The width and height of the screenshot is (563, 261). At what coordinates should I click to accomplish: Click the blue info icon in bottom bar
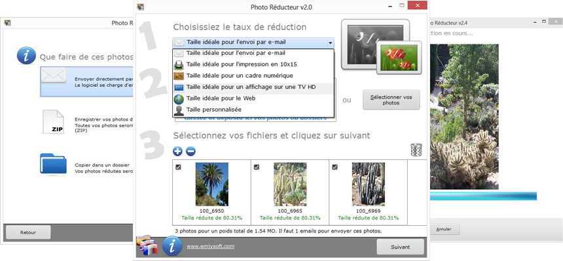click(172, 246)
